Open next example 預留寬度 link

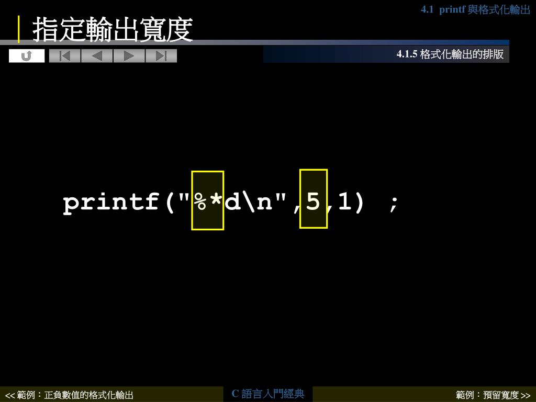tap(493, 395)
